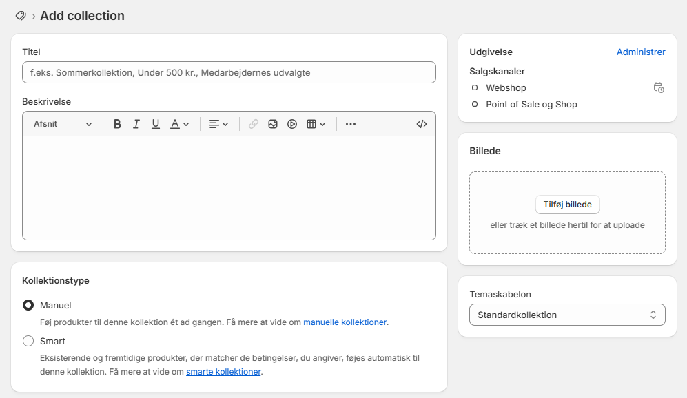
Task: Open the Temaskabelon dropdown
Action: point(567,315)
